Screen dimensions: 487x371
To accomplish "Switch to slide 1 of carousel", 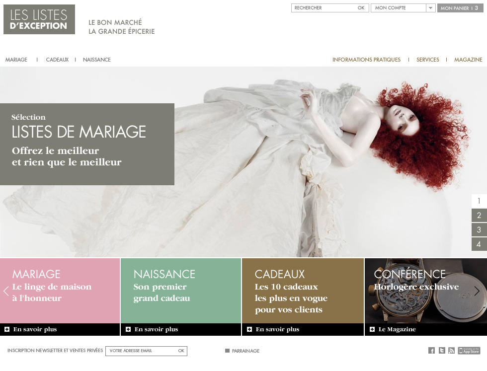I will pos(479,201).
